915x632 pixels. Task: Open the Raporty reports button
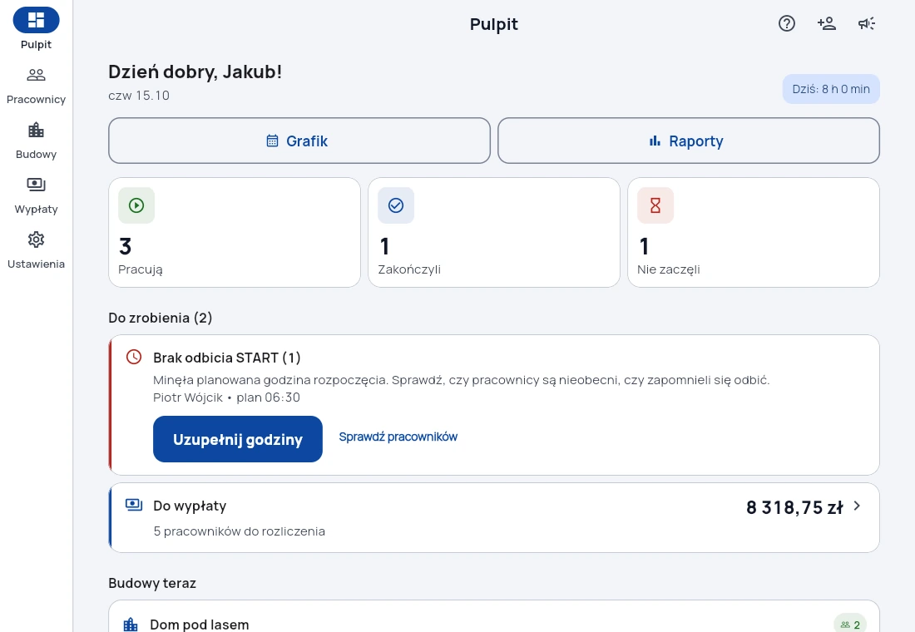tap(689, 141)
